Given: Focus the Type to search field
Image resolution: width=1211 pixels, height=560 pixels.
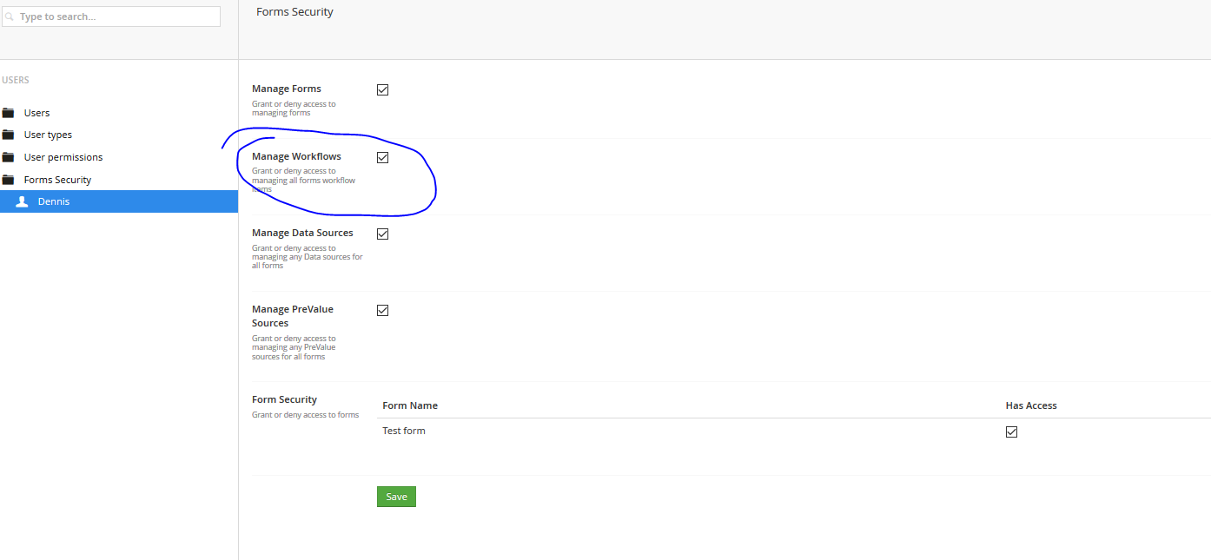Looking at the screenshot, I should click(x=117, y=16).
